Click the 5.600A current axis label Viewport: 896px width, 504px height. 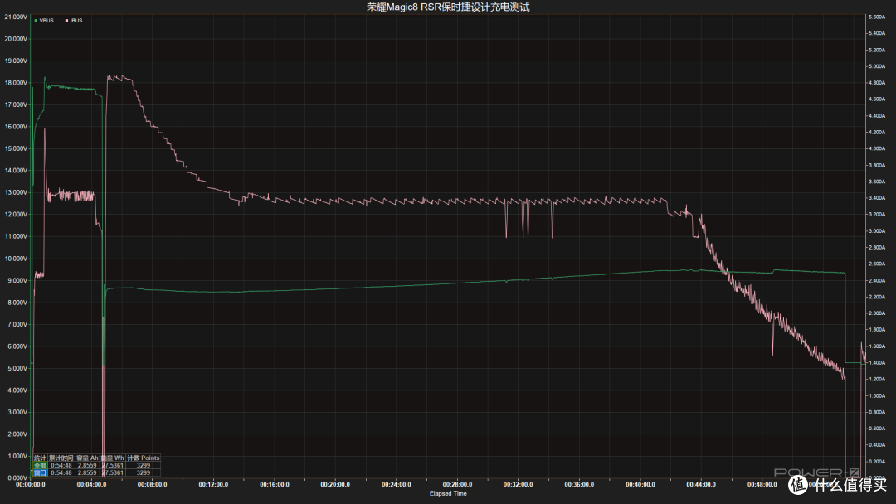(877, 17)
